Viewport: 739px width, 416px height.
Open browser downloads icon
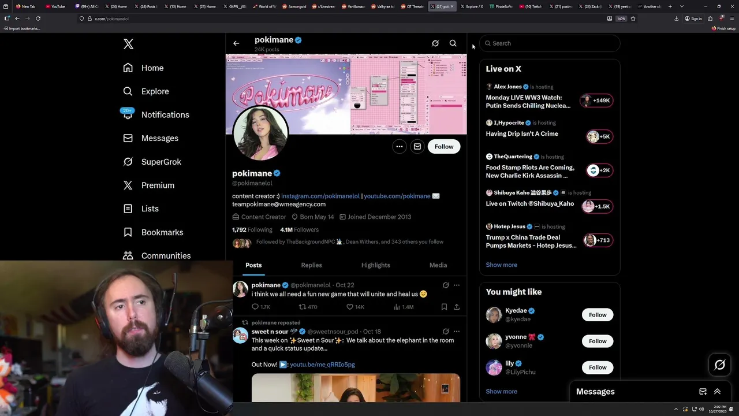[676, 18]
